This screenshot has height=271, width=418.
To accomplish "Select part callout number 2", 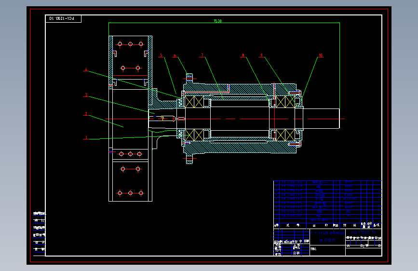I will 86,114.
